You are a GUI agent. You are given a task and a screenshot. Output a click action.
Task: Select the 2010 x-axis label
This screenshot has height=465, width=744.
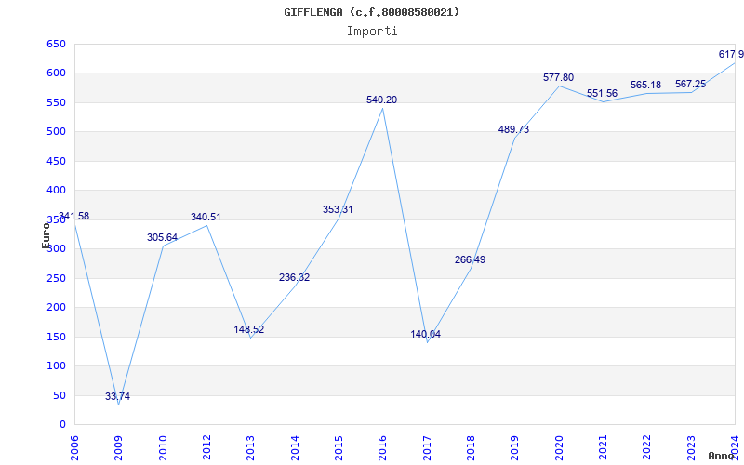coord(163,448)
